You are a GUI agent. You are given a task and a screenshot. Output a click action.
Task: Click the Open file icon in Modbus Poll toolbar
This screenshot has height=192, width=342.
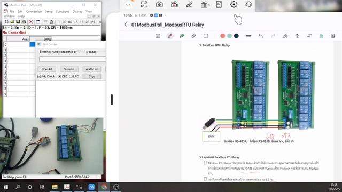tap(12, 22)
